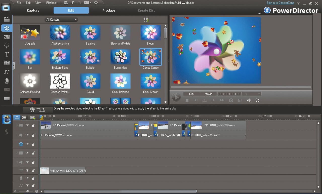Open the Audio Mixing Room

[7, 72]
